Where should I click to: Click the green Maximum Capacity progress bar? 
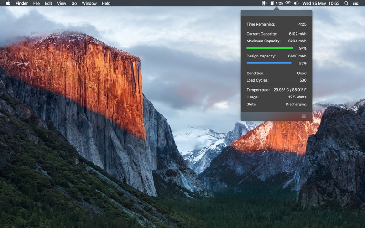[270, 48]
